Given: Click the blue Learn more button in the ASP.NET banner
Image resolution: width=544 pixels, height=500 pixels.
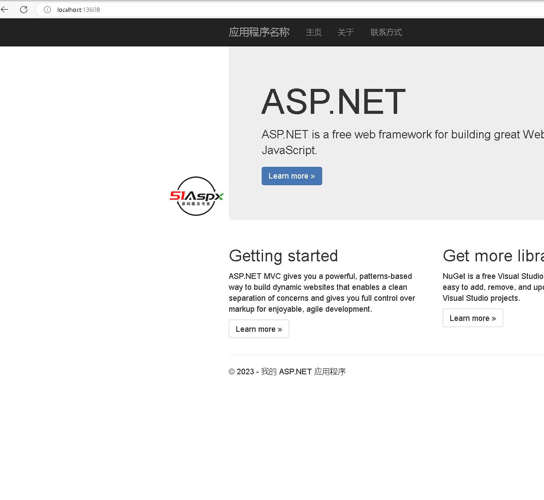Looking at the screenshot, I should (292, 176).
